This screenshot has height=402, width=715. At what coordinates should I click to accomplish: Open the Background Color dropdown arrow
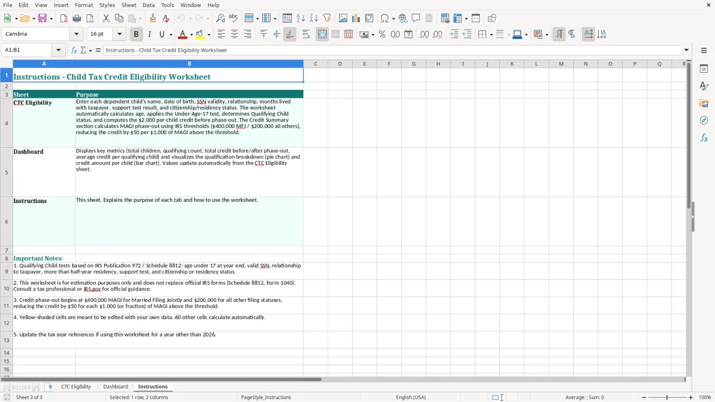click(x=209, y=35)
